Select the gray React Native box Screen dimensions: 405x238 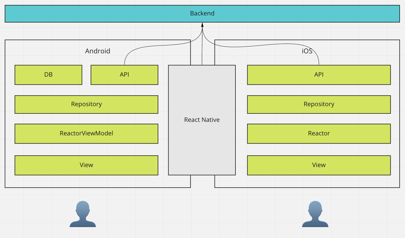click(x=202, y=120)
